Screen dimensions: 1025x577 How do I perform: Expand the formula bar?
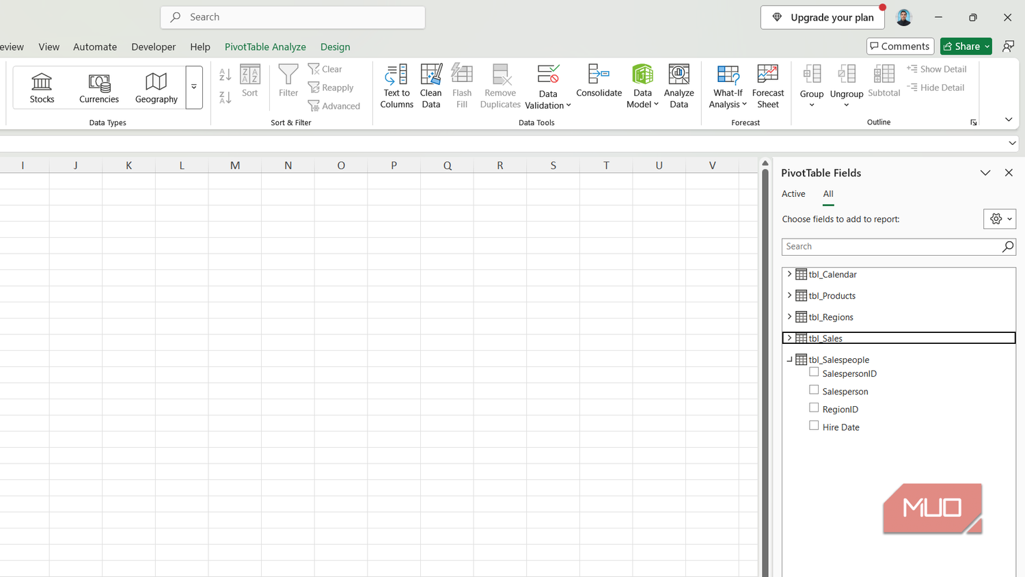point(1012,143)
